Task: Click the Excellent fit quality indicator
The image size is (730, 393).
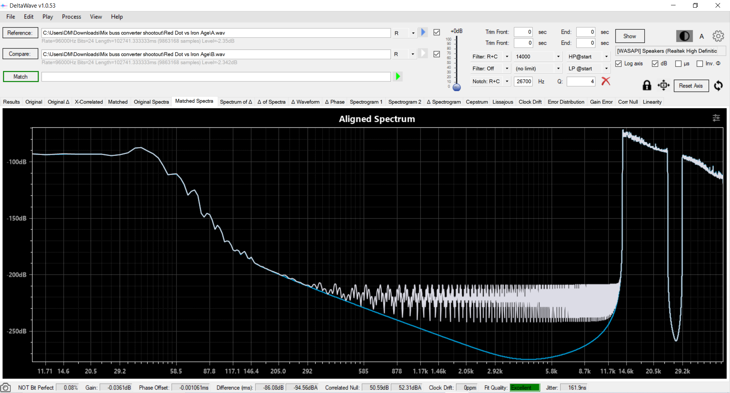Action: [x=525, y=387]
